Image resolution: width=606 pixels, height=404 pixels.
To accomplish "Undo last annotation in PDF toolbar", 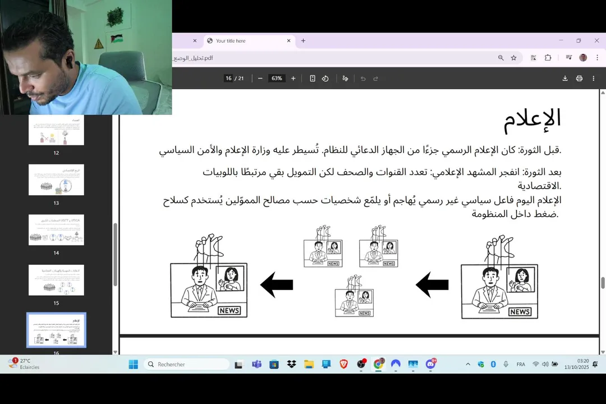I will pyautogui.click(x=363, y=79).
